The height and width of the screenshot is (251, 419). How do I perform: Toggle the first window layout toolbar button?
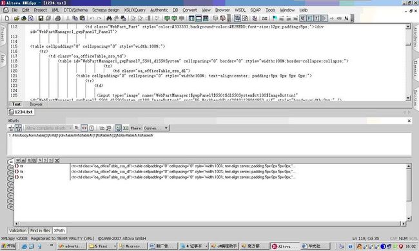click(191, 18)
